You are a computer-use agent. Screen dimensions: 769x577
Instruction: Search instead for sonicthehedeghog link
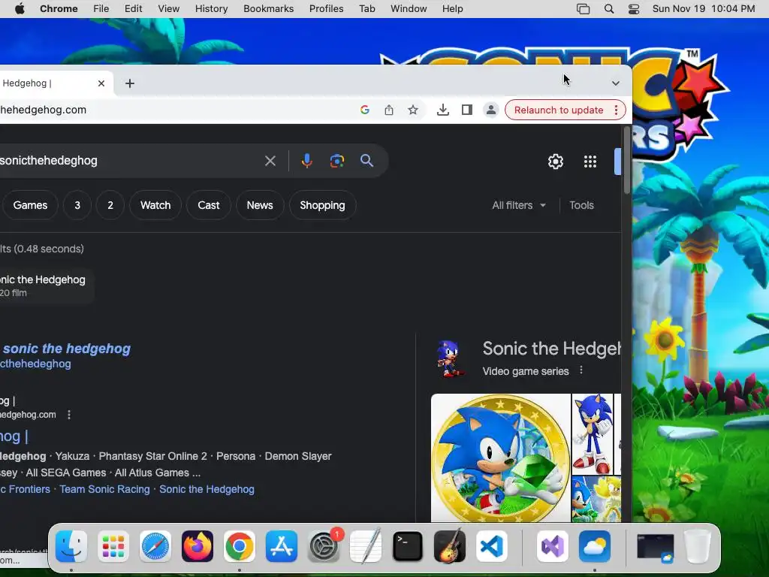[x=35, y=364]
